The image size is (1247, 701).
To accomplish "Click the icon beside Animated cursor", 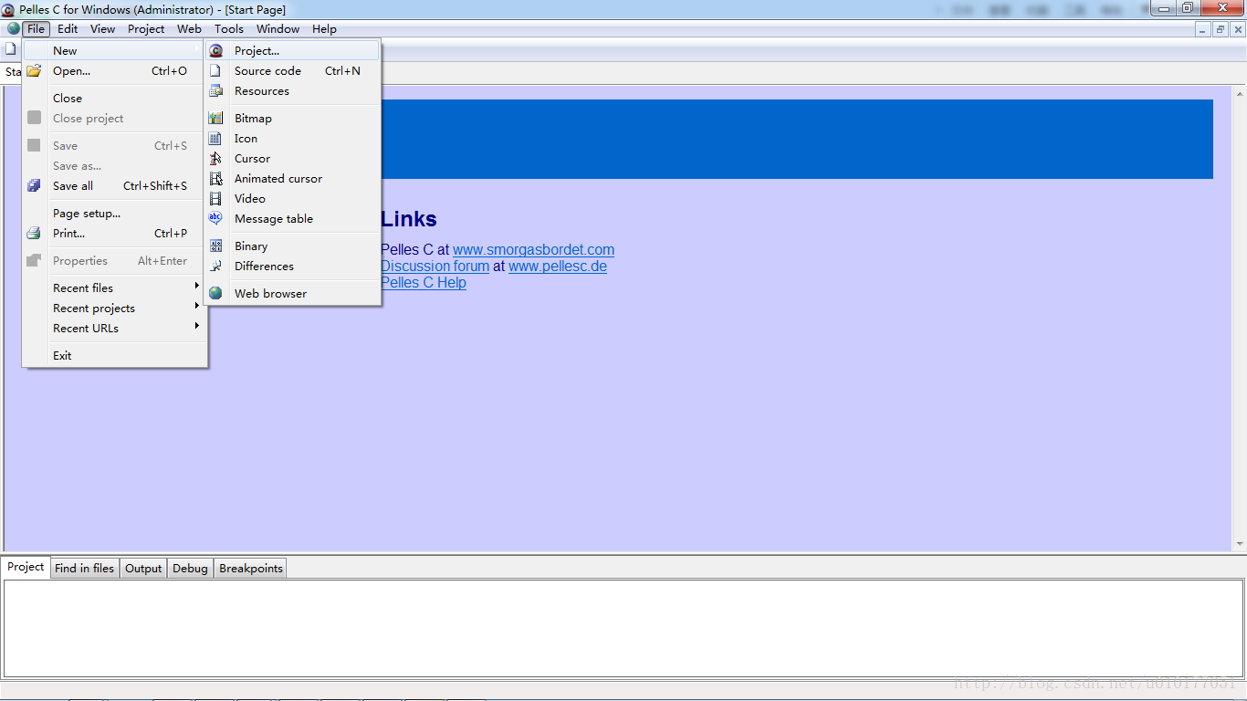I will pos(215,179).
